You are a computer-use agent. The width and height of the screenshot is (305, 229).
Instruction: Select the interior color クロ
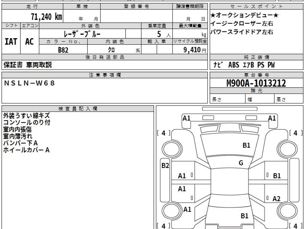tap(111, 50)
